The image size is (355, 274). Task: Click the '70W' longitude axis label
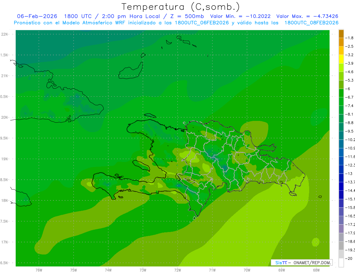click(x=247, y=270)
